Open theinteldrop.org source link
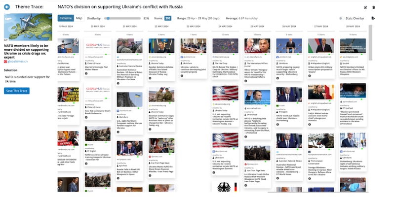The width and height of the screenshot is (395, 197). 223,57
